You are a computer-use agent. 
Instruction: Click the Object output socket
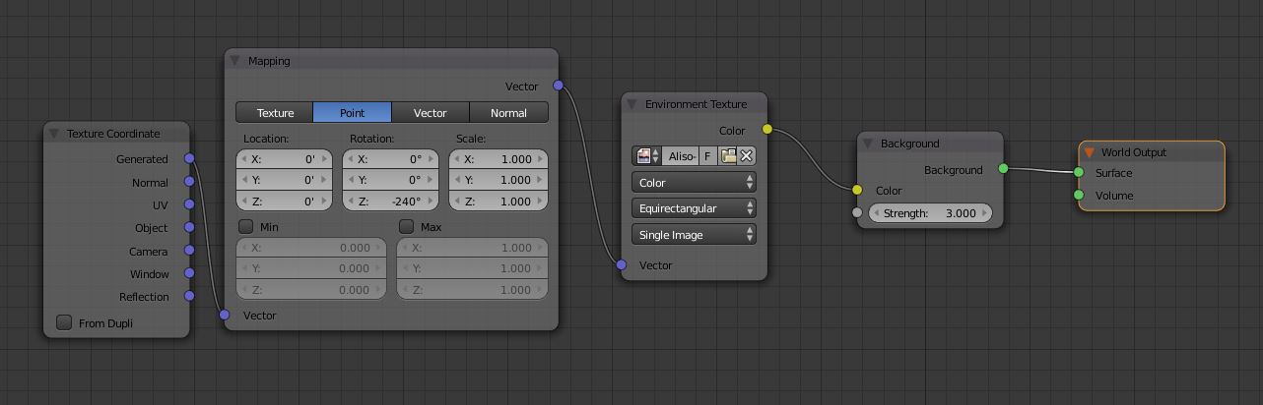[x=189, y=227]
